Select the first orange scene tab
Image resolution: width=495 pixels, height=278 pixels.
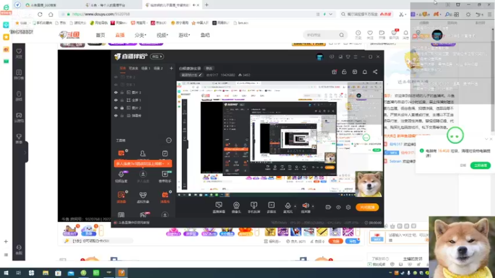[123, 68]
